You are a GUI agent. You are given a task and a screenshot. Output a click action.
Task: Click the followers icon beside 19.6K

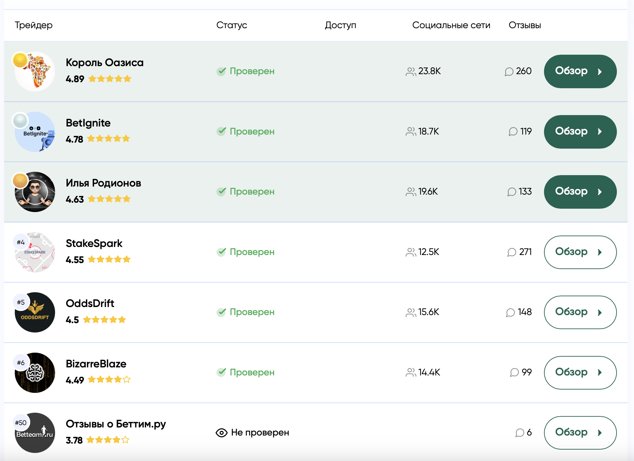411,192
